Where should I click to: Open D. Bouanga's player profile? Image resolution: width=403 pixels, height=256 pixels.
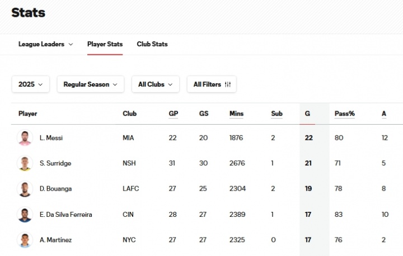[x=55, y=189]
